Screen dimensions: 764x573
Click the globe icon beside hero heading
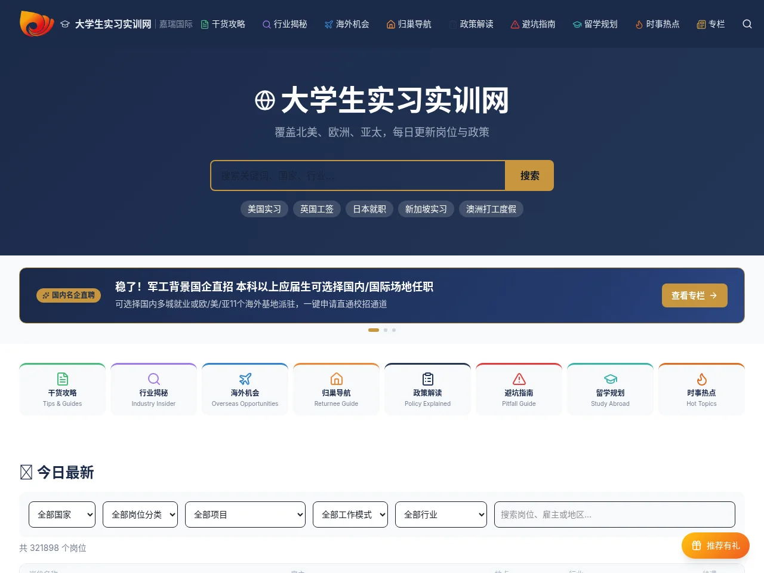[x=265, y=100]
